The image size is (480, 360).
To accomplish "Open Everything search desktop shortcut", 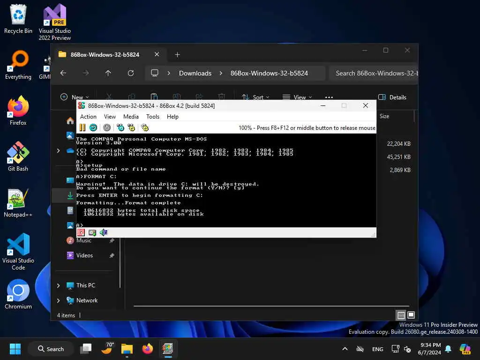I will (18, 65).
